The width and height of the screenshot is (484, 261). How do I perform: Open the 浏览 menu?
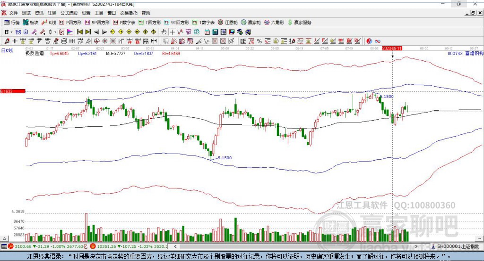(x=26, y=13)
